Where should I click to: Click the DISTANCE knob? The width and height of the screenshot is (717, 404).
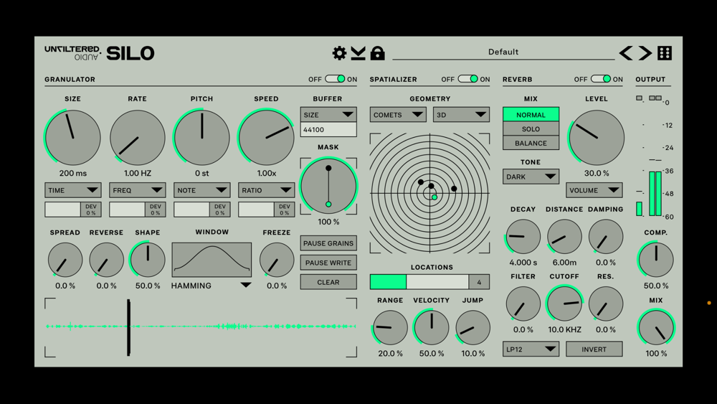[564, 237]
